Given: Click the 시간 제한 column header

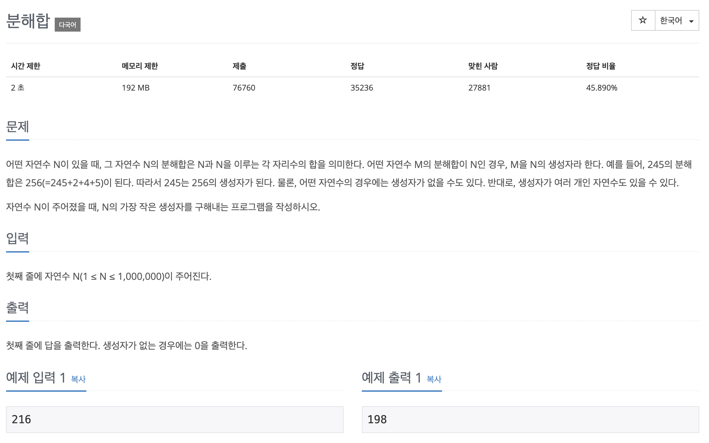Looking at the screenshot, I should 26,66.
